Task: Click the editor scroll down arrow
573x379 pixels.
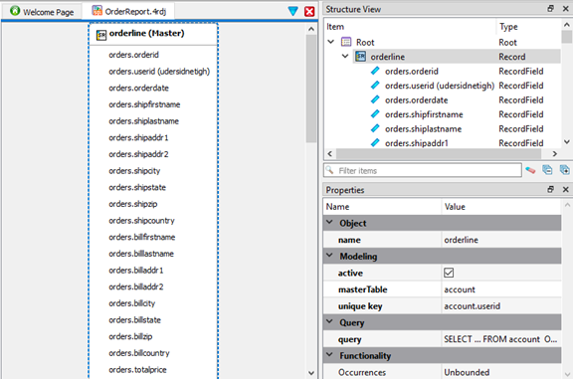Action: [311, 373]
